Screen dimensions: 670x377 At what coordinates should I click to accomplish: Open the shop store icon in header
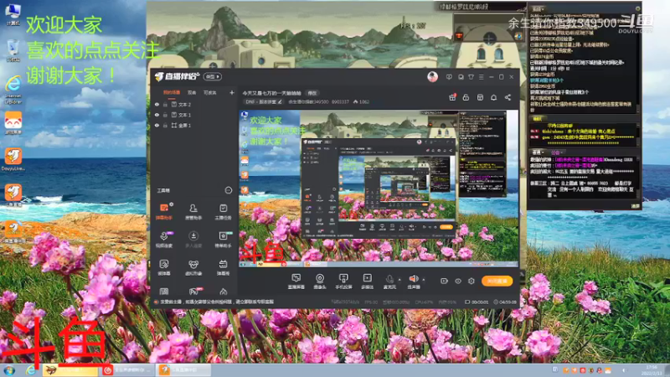tap(480, 97)
